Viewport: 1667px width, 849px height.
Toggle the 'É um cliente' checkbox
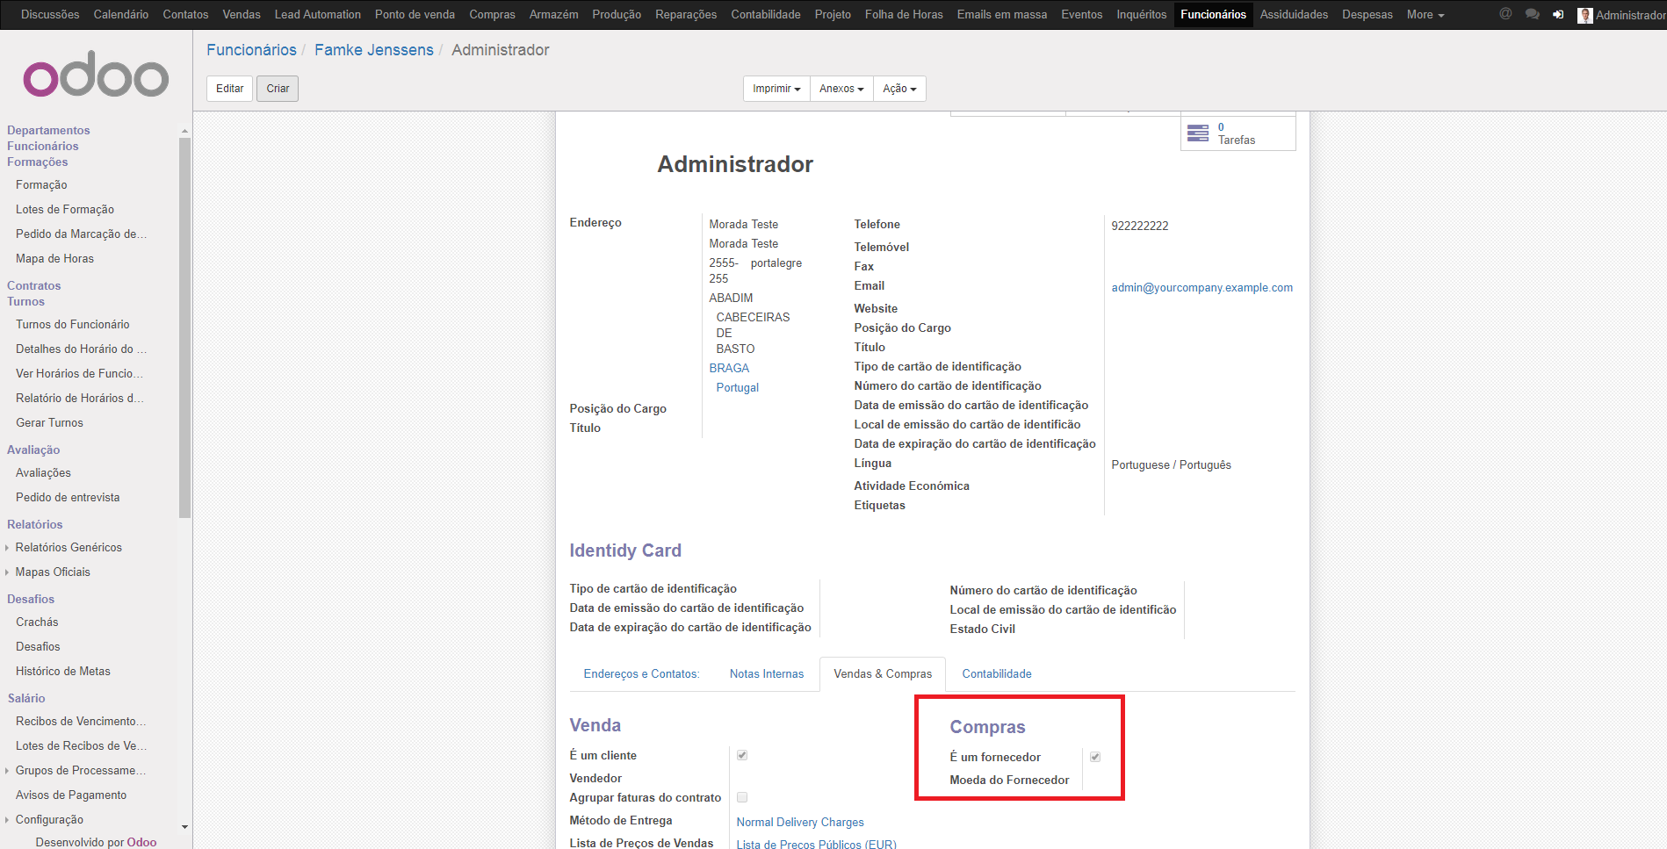coord(742,755)
